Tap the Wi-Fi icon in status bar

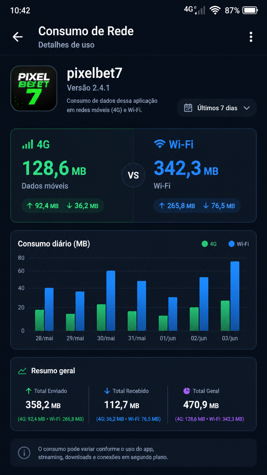[215, 10]
